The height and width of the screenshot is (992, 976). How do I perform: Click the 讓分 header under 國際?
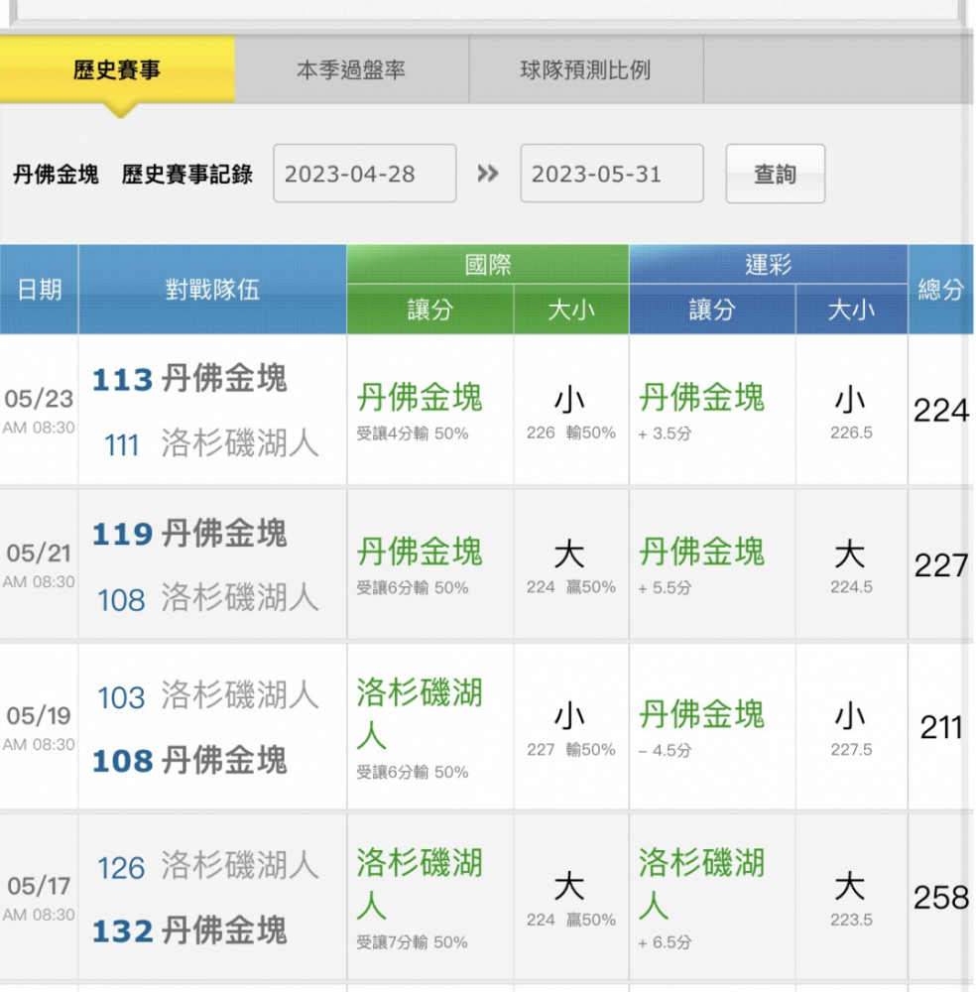pyautogui.click(x=430, y=310)
